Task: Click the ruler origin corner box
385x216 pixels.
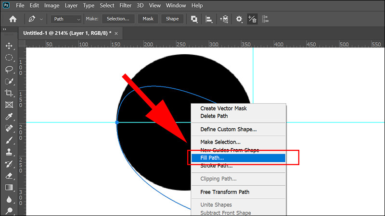Action: (22, 44)
